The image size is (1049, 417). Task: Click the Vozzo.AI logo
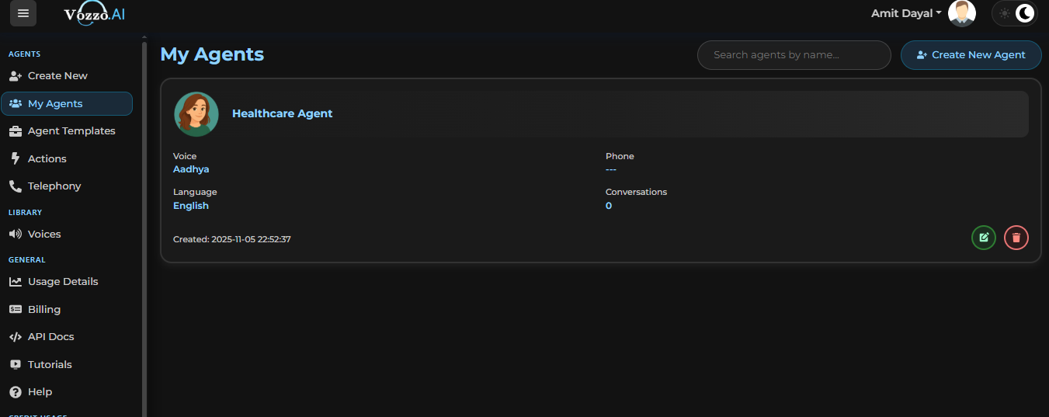coord(94,14)
